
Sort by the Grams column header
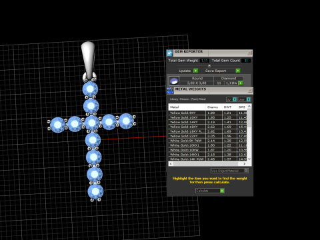point(214,107)
